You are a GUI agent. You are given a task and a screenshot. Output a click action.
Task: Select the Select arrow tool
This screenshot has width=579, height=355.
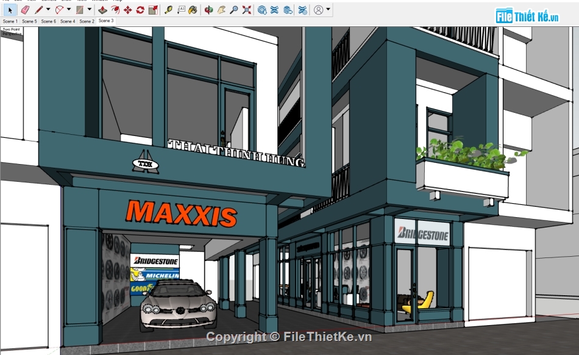point(10,10)
